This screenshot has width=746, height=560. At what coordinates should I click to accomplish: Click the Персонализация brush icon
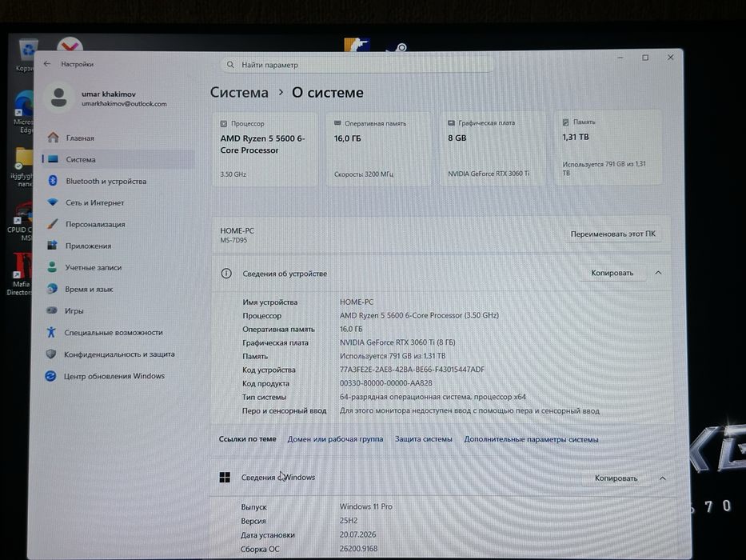[52, 224]
